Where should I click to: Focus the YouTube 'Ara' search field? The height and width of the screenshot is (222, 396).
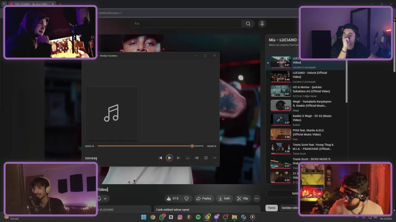(x=186, y=24)
